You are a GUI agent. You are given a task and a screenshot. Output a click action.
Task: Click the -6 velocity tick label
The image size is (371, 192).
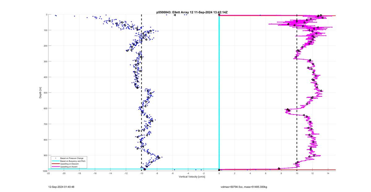click(x=173, y=173)
